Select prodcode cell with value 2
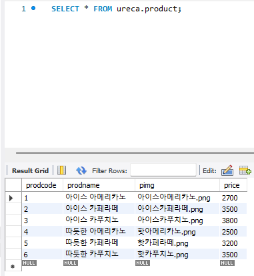 [43, 209]
